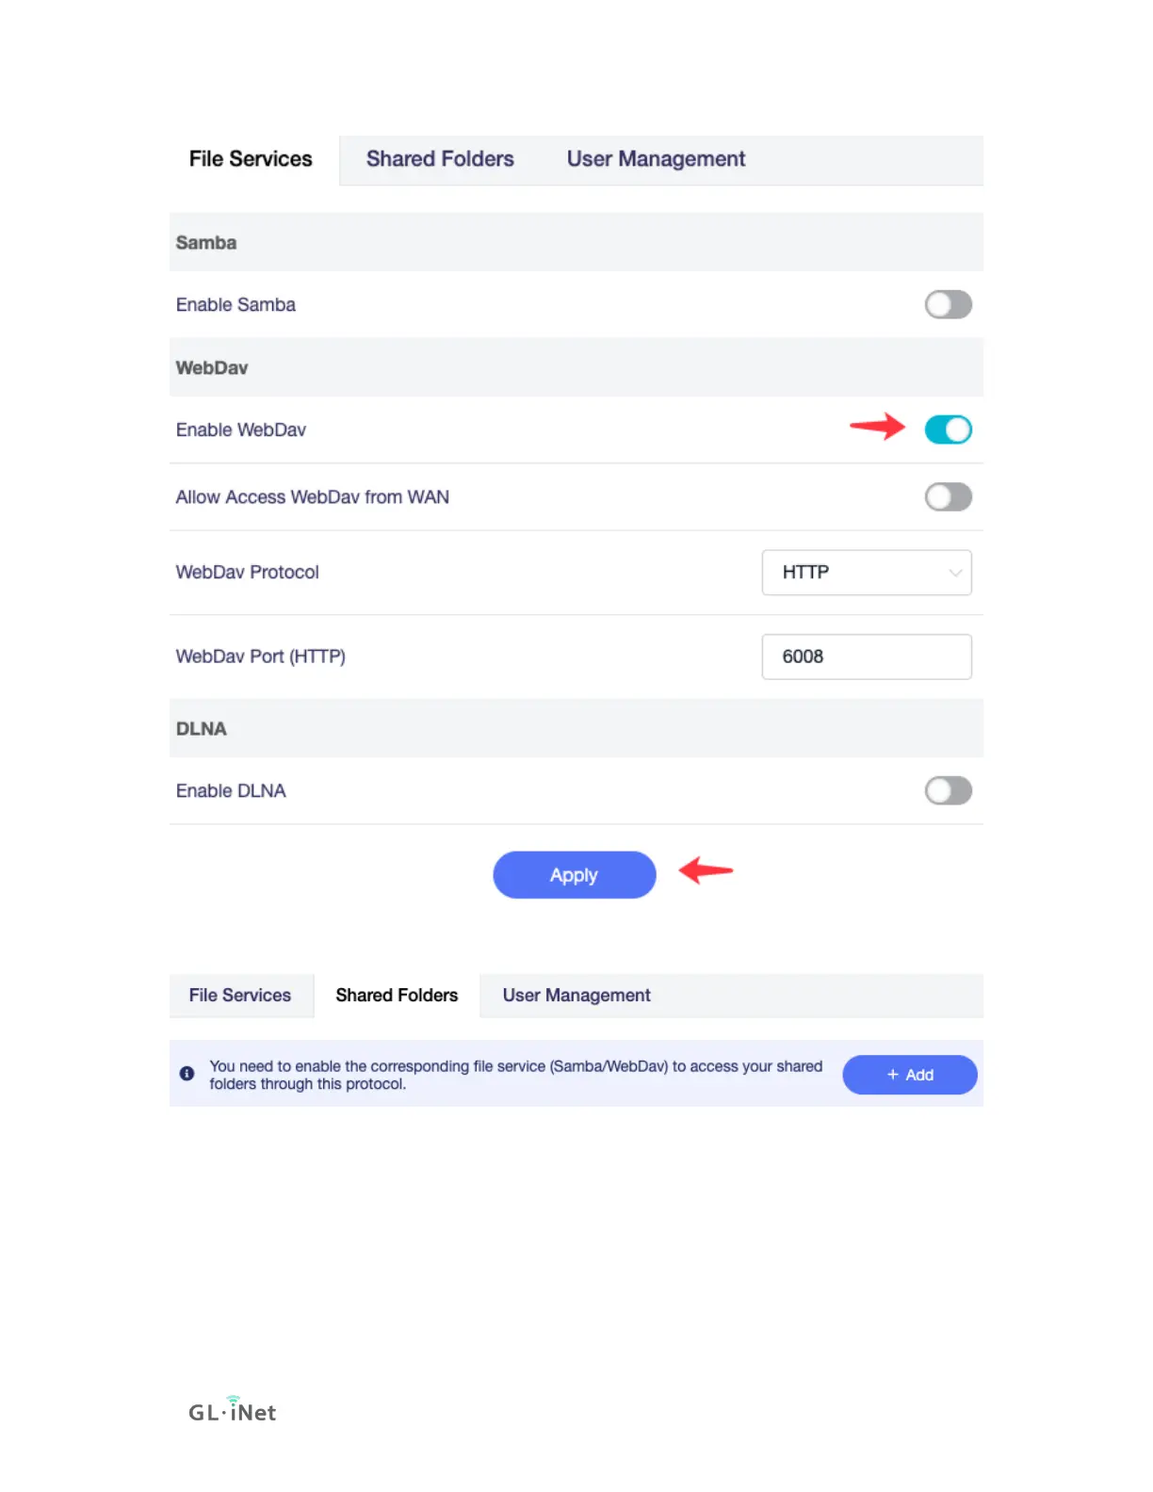Toggle the Enable DLNA switch

click(x=948, y=790)
